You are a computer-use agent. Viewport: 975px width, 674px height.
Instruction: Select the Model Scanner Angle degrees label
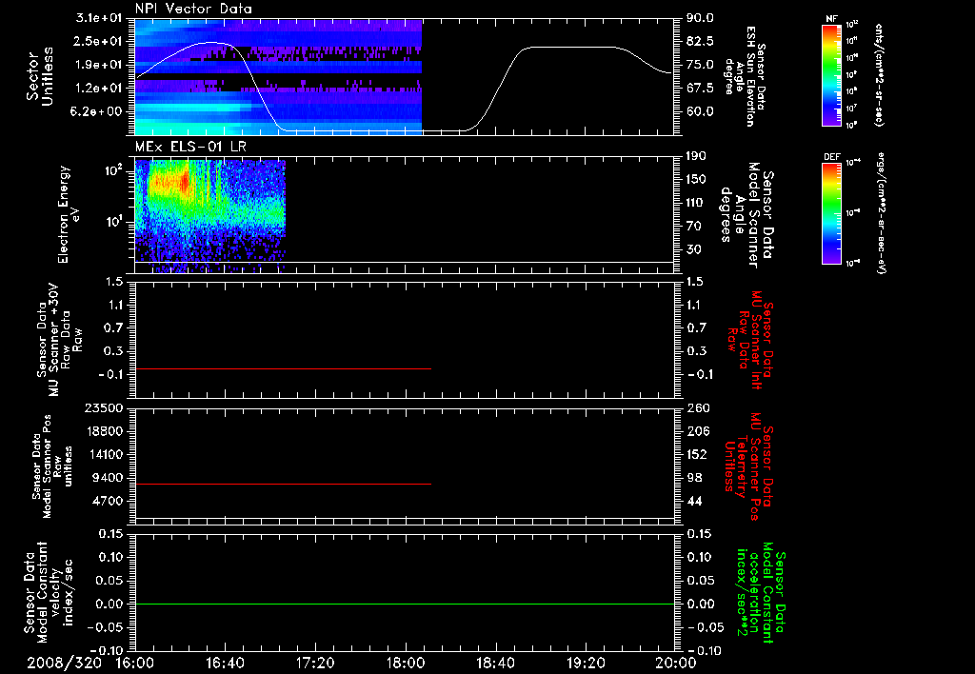click(x=746, y=214)
